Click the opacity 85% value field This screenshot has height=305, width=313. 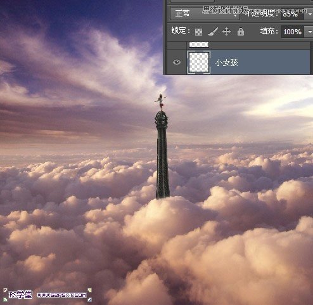[293, 15]
